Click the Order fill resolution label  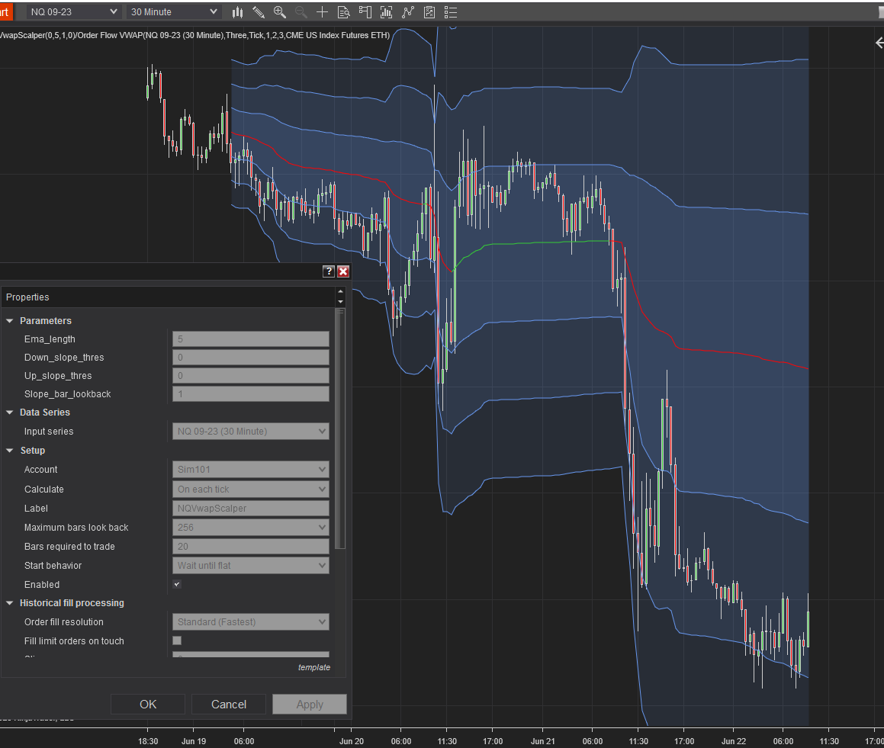(64, 622)
